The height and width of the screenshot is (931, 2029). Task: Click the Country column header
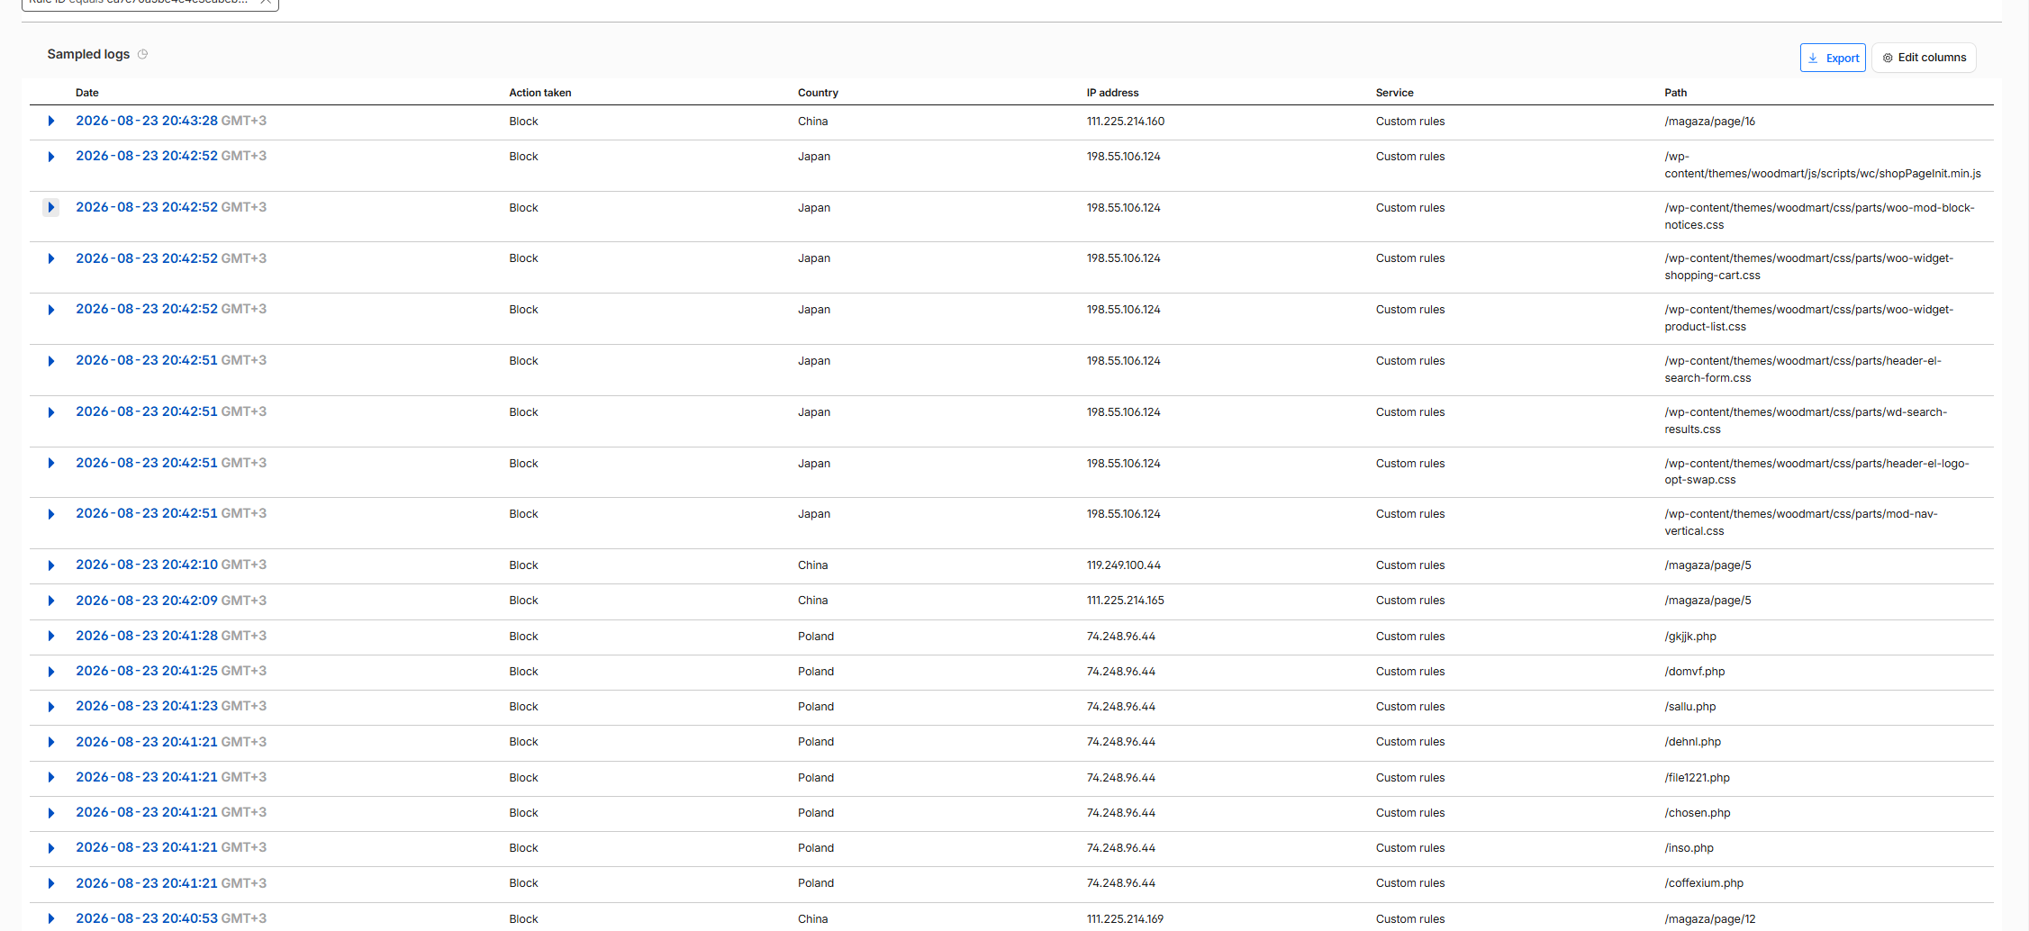click(818, 93)
